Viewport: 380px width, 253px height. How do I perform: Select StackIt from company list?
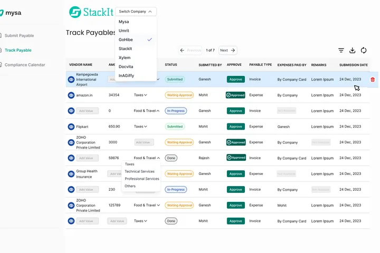click(x=136, y=48)
